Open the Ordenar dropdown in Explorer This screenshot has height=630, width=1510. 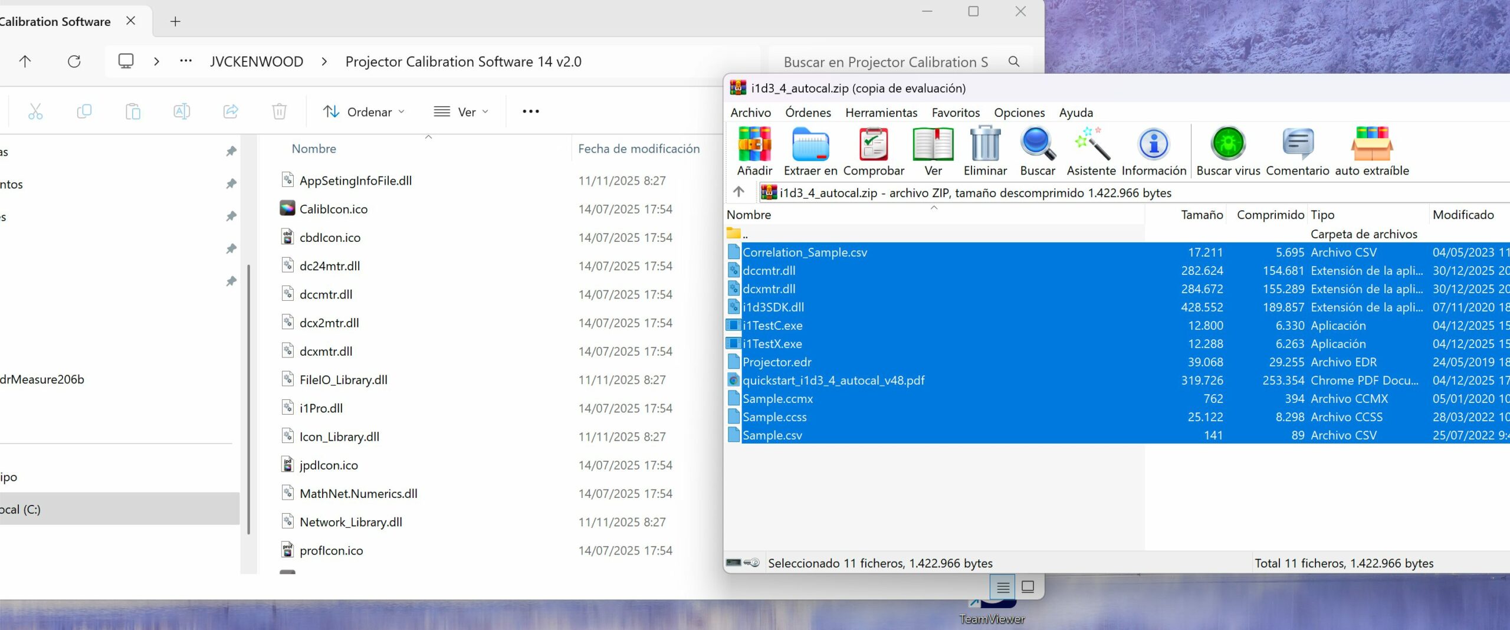click(363, 111)
